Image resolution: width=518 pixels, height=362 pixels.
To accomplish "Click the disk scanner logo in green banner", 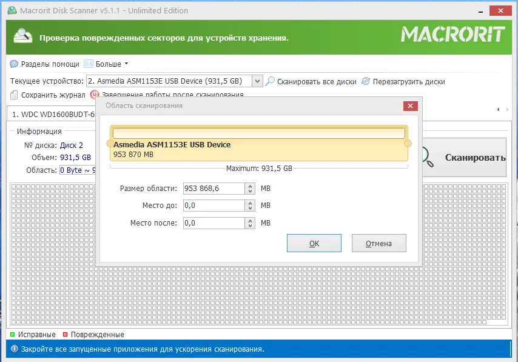I will coord(23,36).
